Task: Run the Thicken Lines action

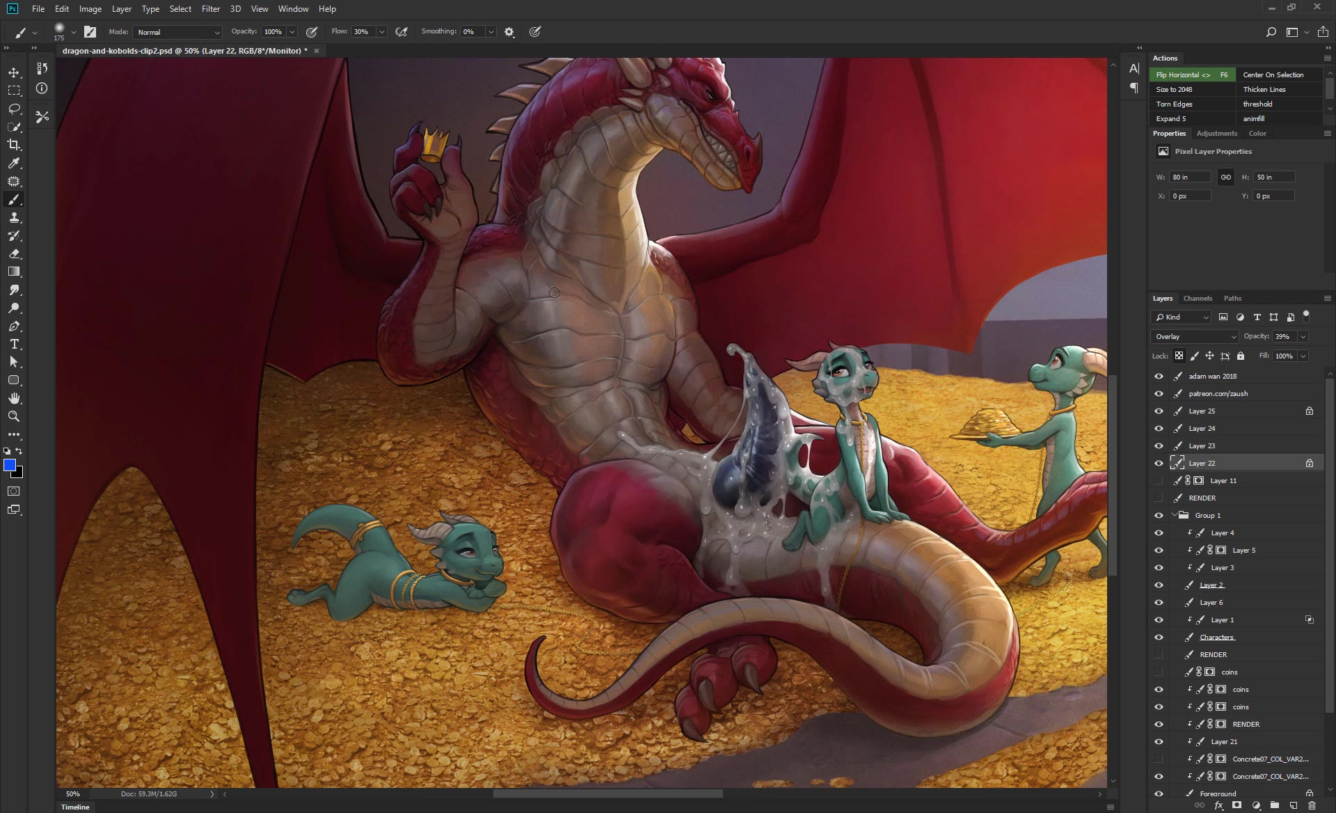Action: point(1280,89)
